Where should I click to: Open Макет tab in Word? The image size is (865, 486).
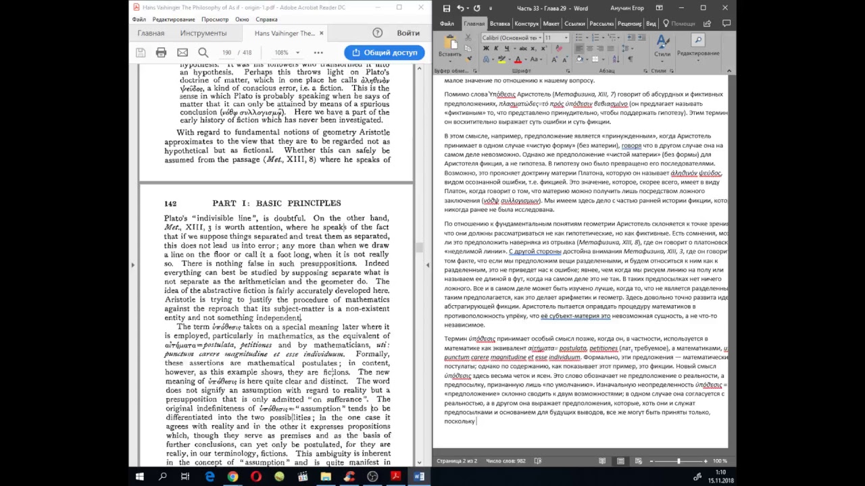coord(551,23)
